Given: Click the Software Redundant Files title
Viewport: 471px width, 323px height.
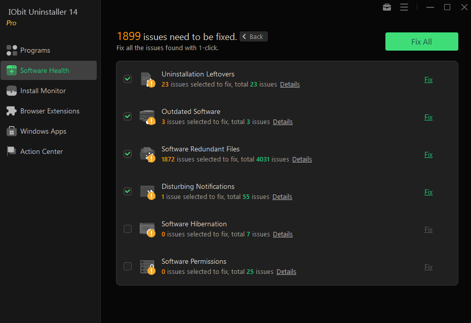Looking at the screenshot, I should tap(201, 149).
